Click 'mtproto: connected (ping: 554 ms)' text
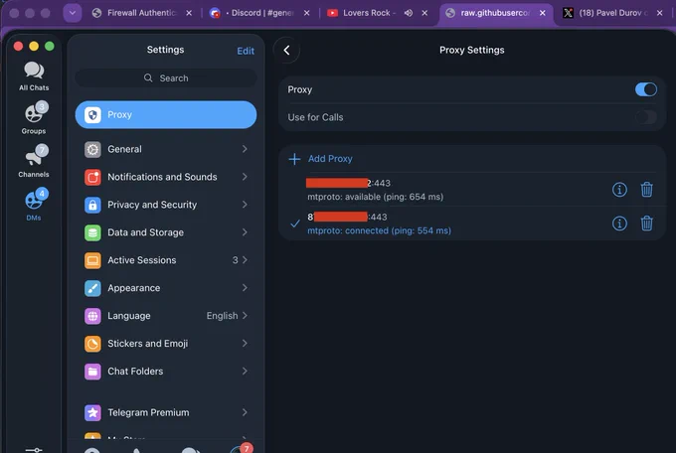Screen dimensions: 676x453 pos(380,230)
